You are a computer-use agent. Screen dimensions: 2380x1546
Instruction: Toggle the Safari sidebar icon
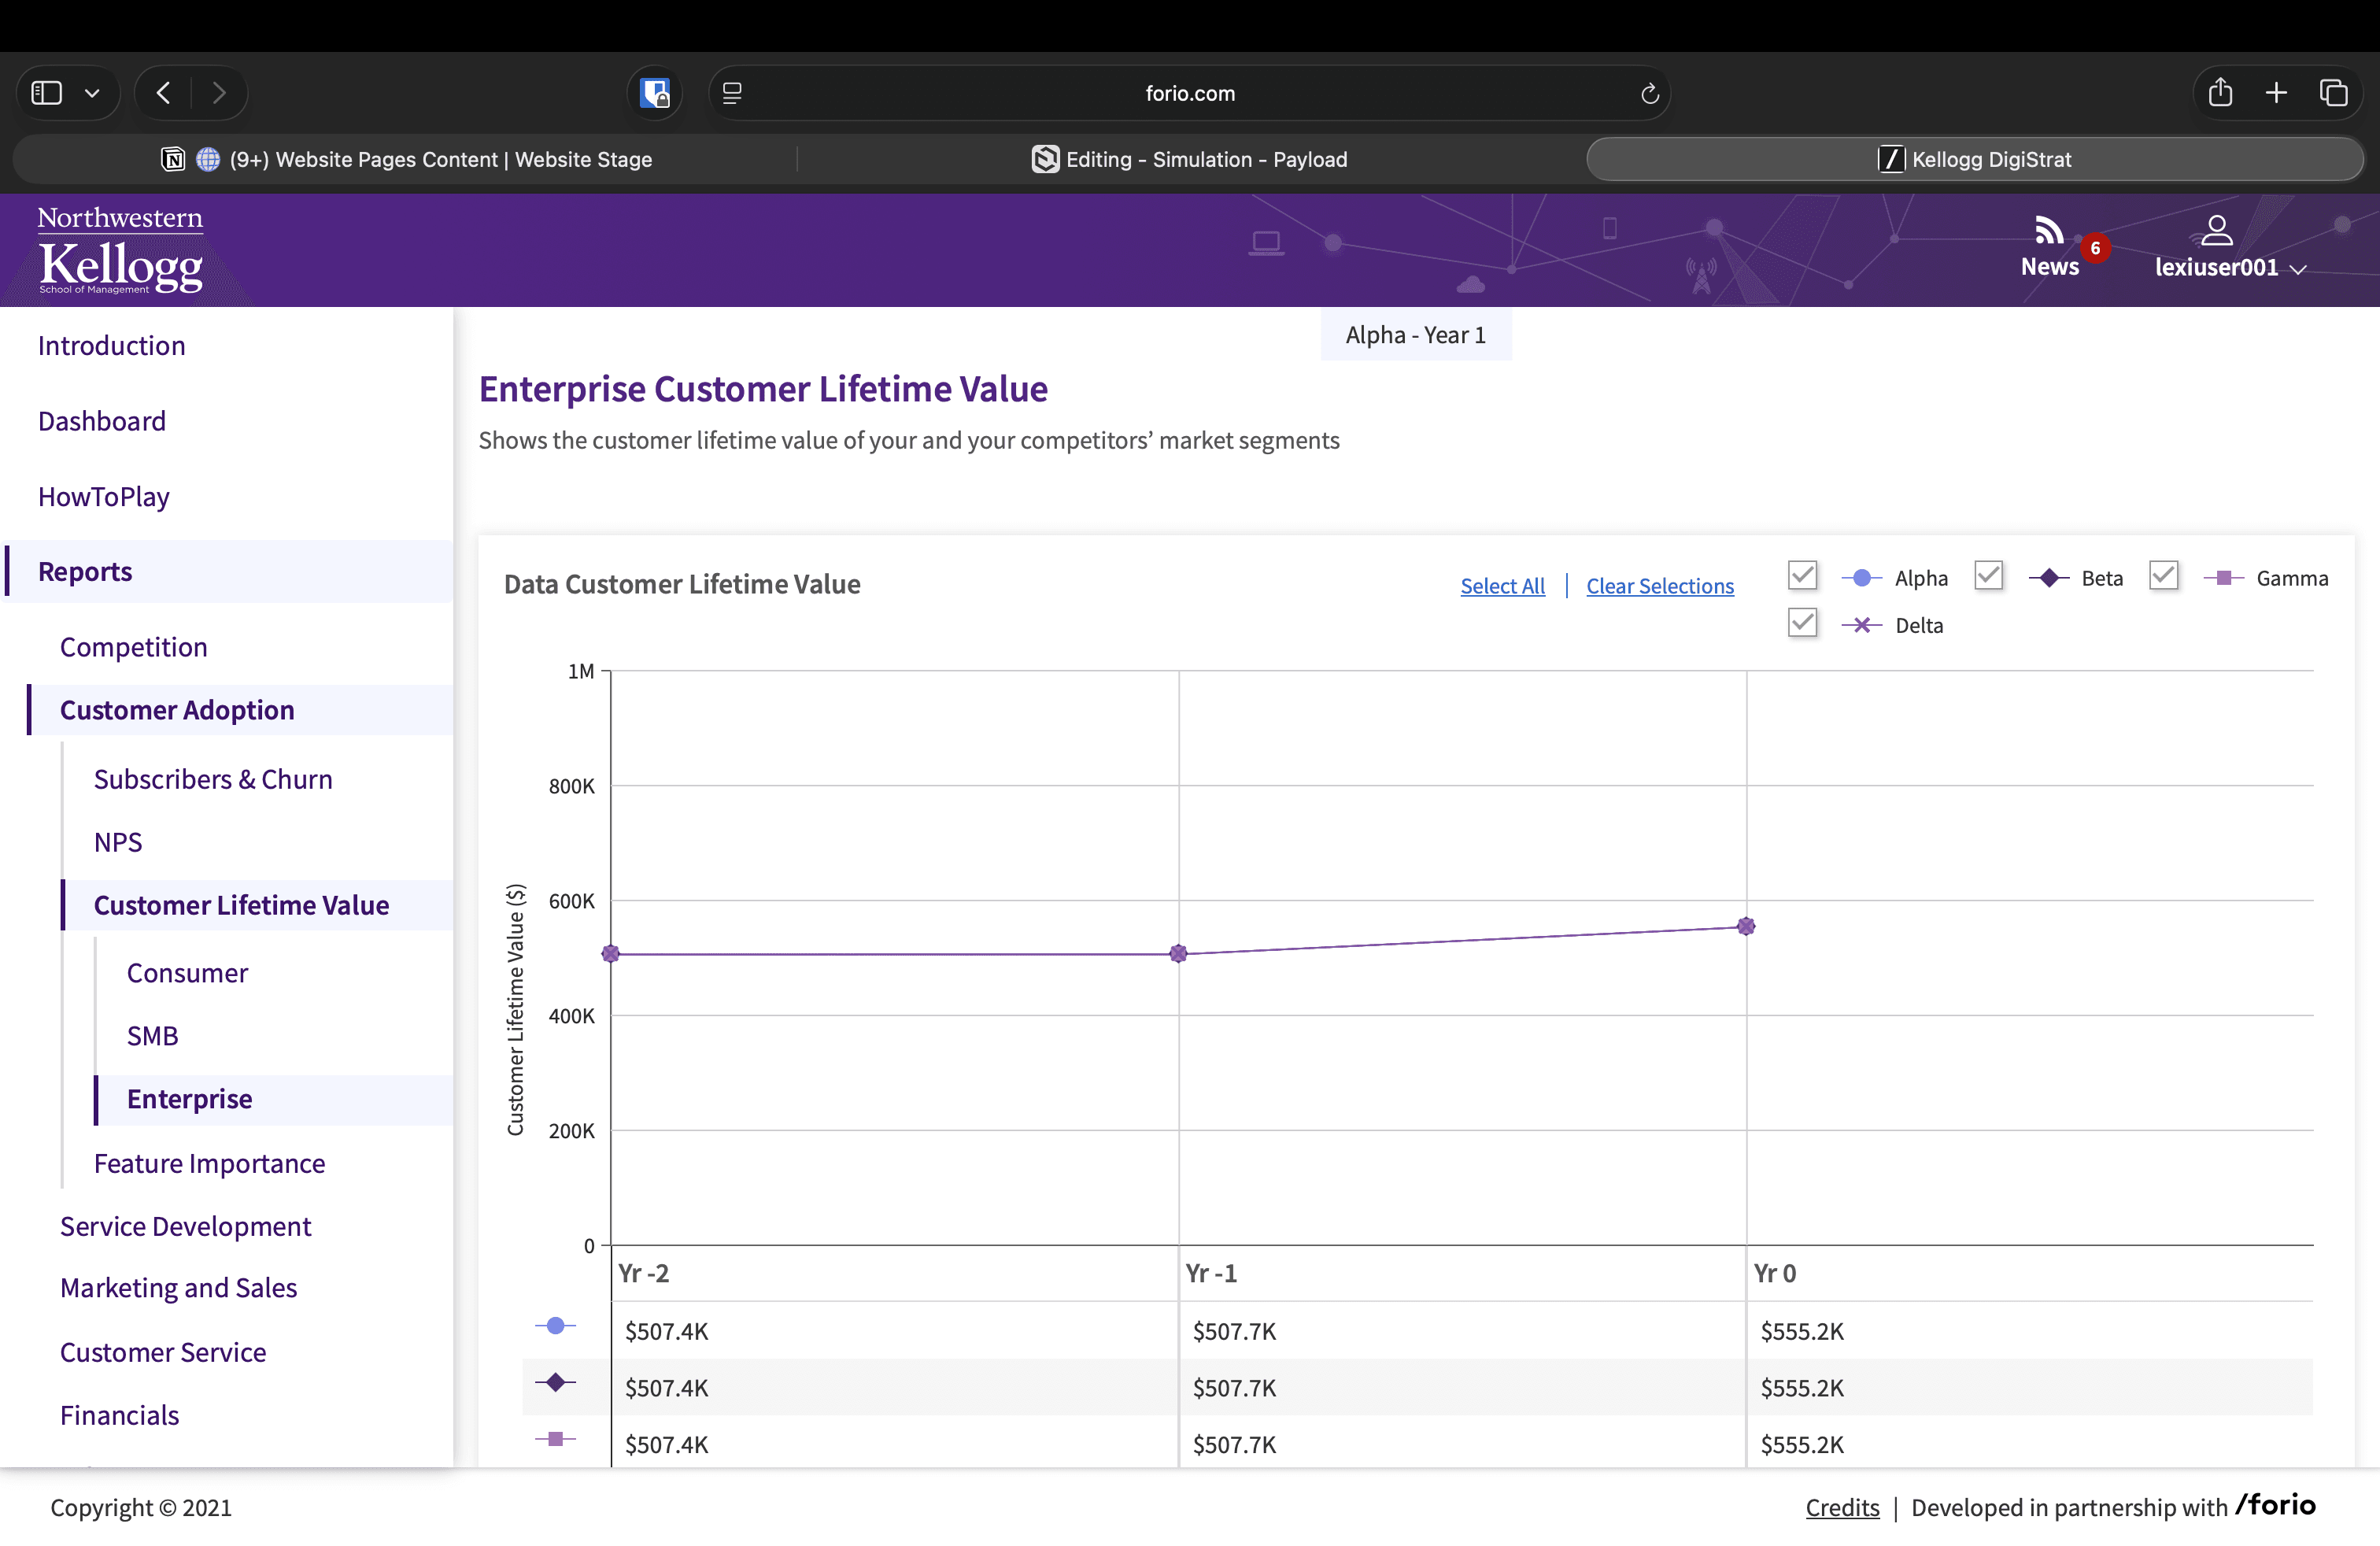(x=47, y=93)
